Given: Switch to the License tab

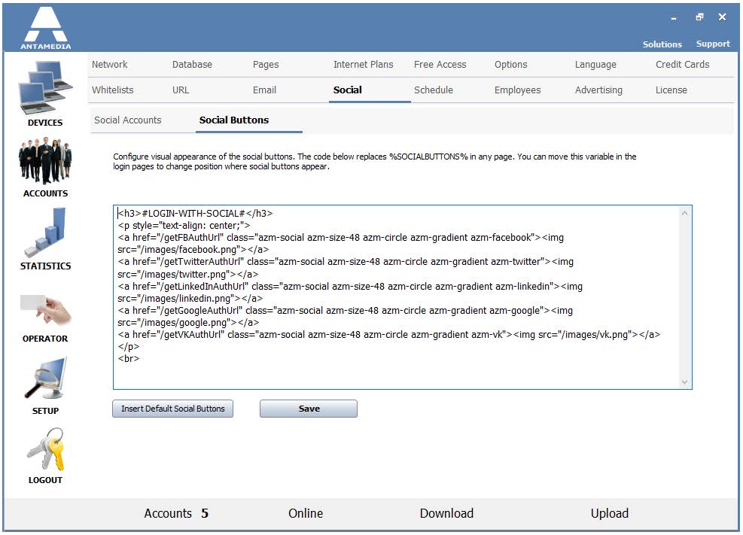Looking at the screenshot, I should [x=671, y=90].
